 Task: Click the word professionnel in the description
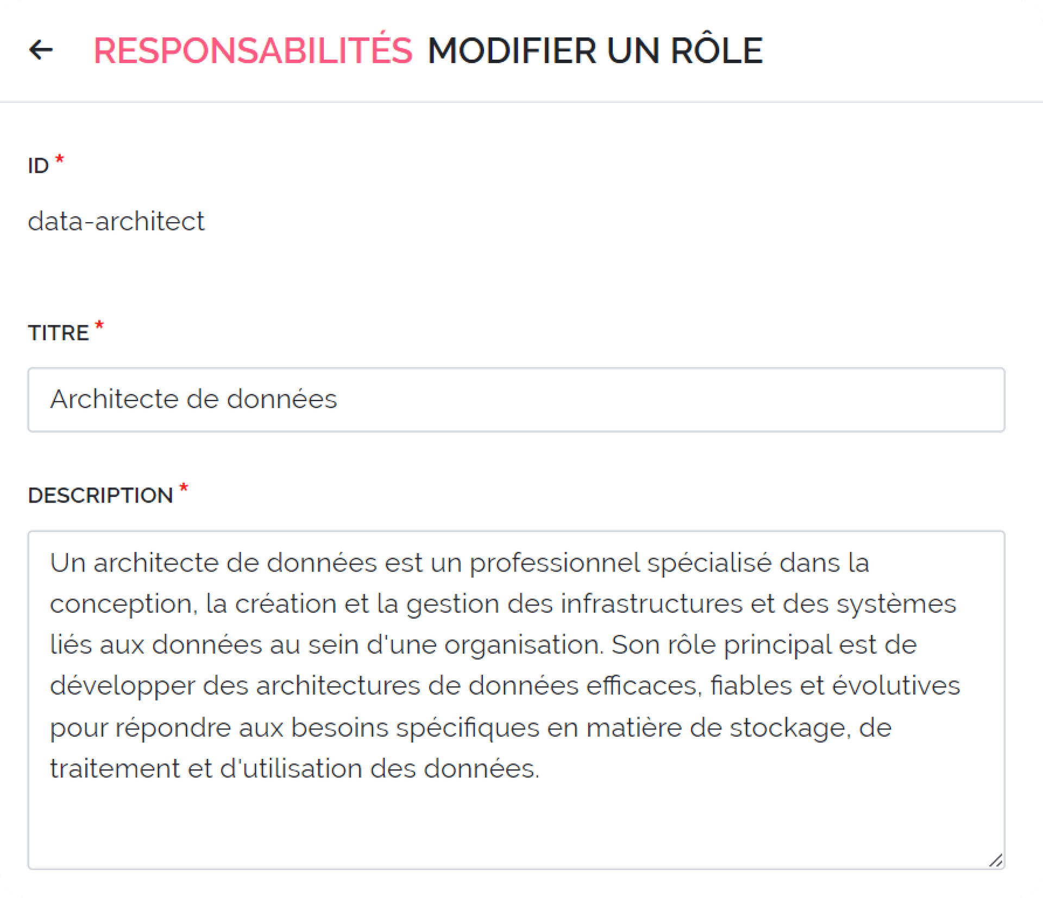coord(555,563)
